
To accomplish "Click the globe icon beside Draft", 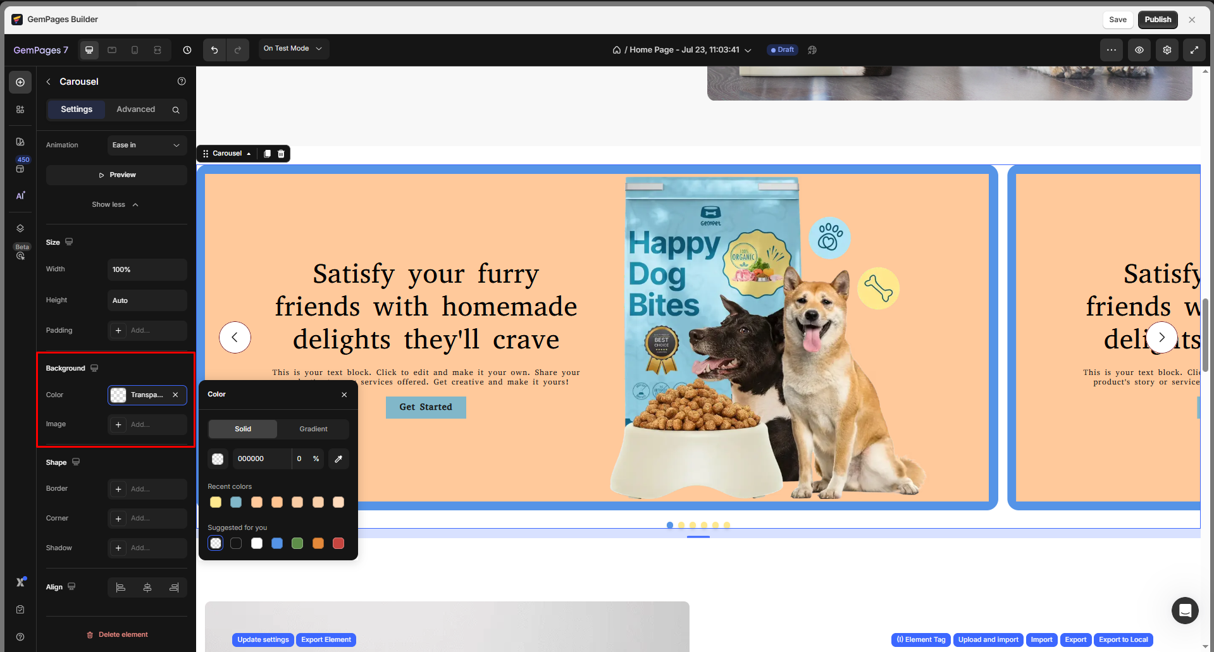I will coord(812,50).
